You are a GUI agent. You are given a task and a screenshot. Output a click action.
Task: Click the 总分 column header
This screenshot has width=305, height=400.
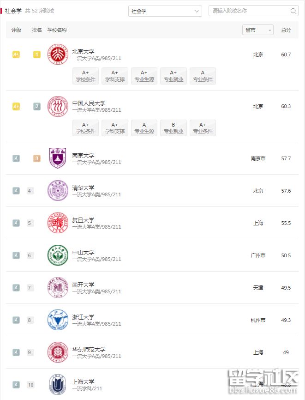tap(286, 30)
